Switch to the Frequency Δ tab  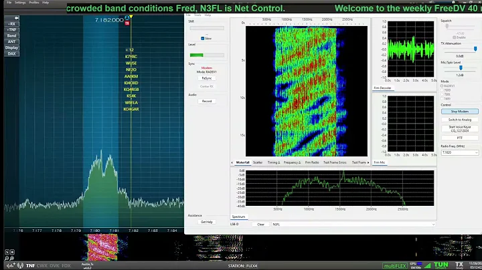[292, 162]
